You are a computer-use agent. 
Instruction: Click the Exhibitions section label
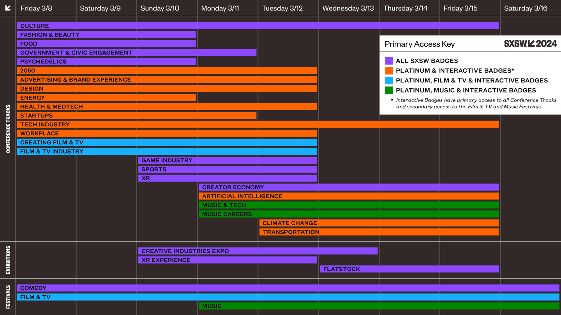[8, 260]
